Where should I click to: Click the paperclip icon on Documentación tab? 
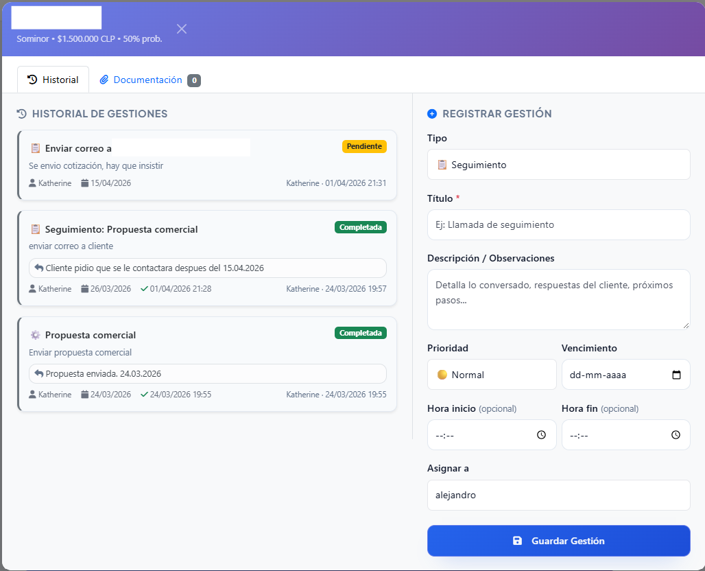coord(104,80)
